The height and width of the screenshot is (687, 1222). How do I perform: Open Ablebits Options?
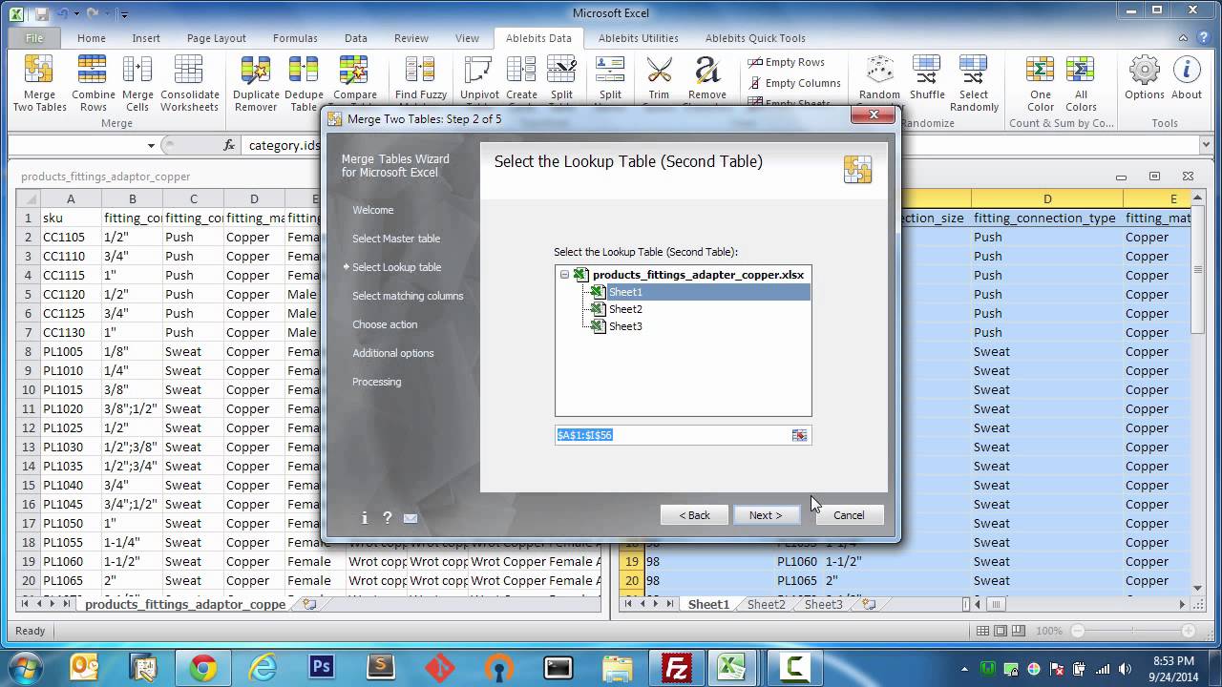(1144, 78)
